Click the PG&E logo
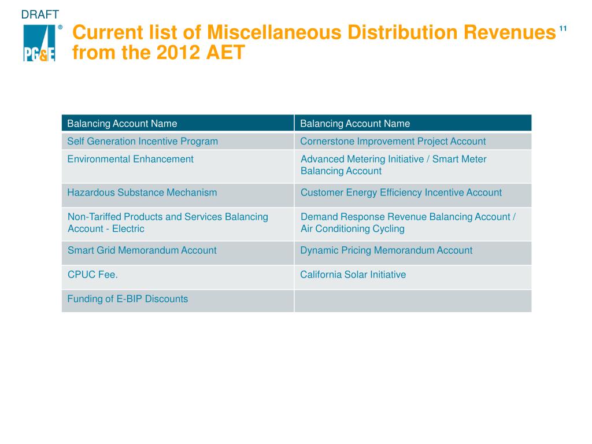Image resolution: width=592 pixels, height=444 pixels. (x=39, y=43)
